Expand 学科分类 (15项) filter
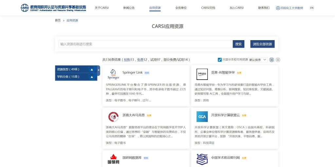The height and width of the screenshot is (167, 335). [76, 77]
